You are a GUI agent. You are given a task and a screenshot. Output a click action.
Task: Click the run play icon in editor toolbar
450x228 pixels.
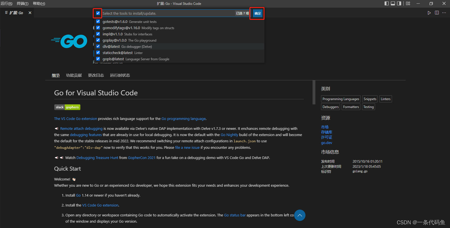tap(429, 13)
